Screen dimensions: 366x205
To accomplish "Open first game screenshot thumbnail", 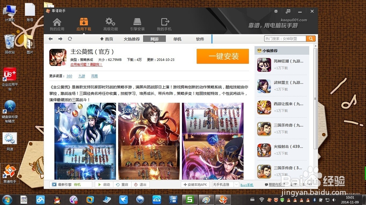I will (85, 141).
